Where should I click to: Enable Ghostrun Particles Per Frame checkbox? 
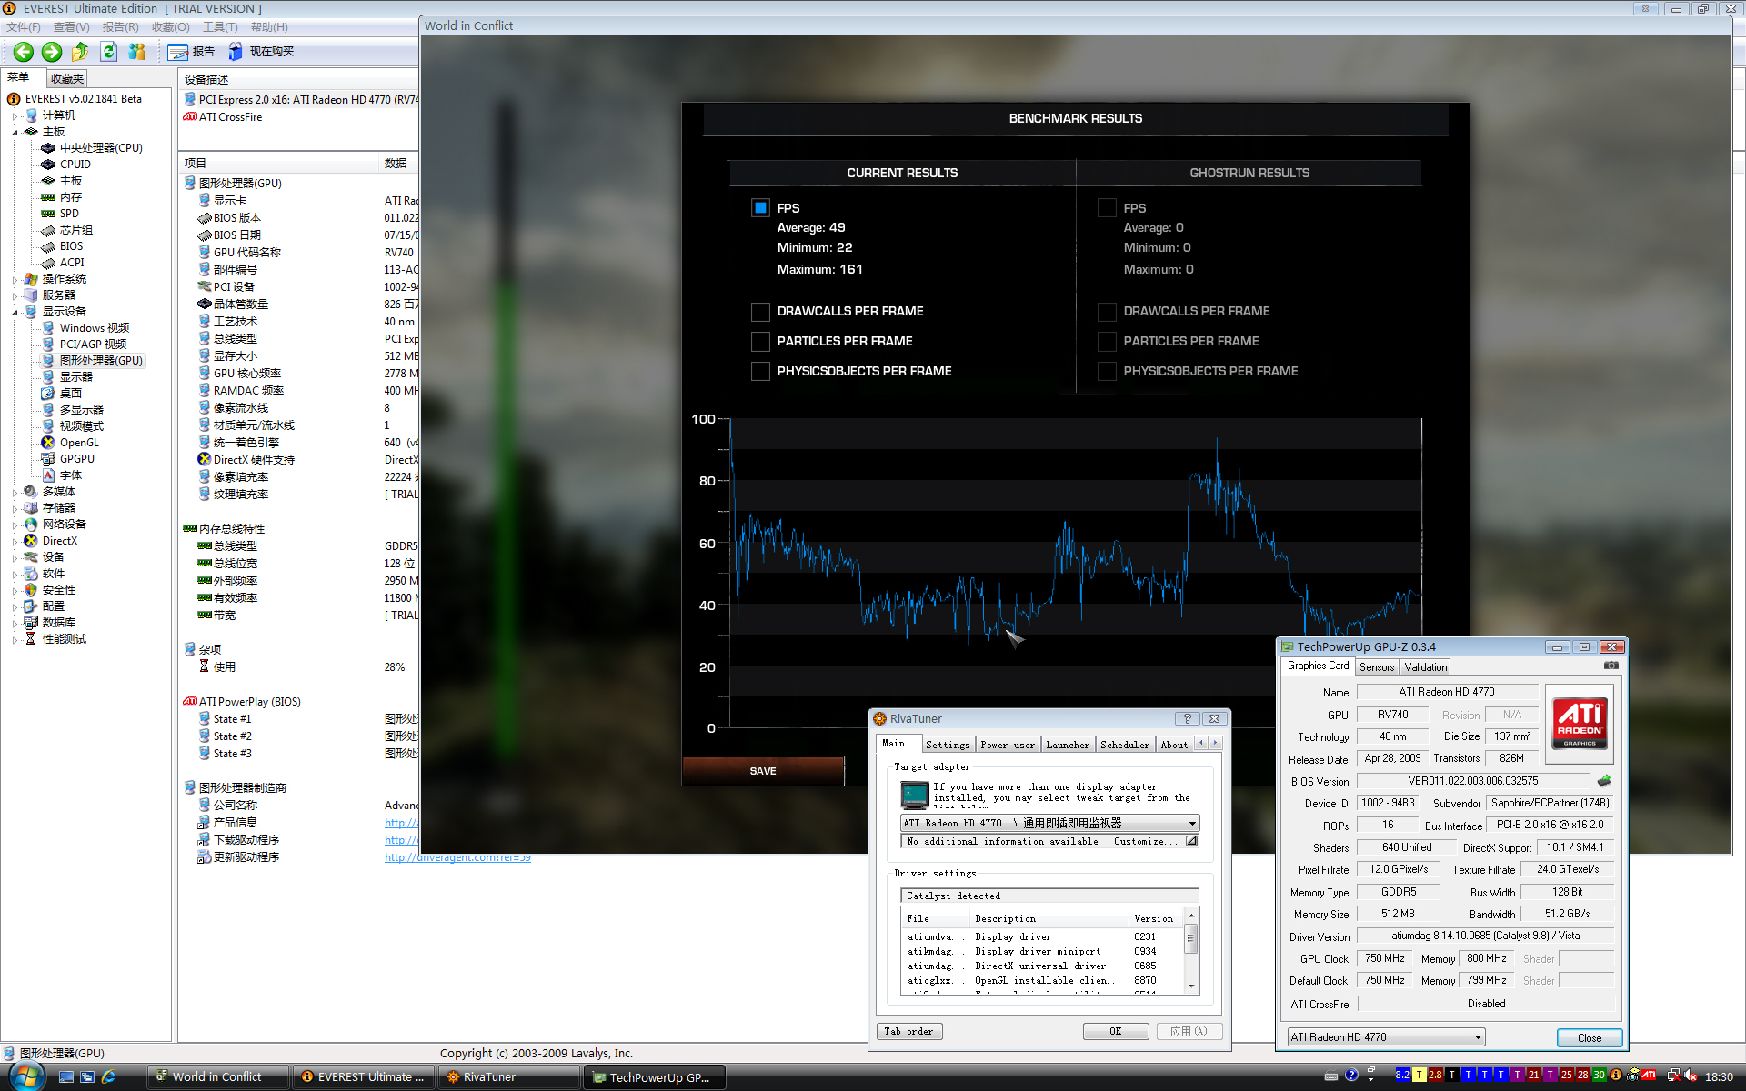[1107, 342]
